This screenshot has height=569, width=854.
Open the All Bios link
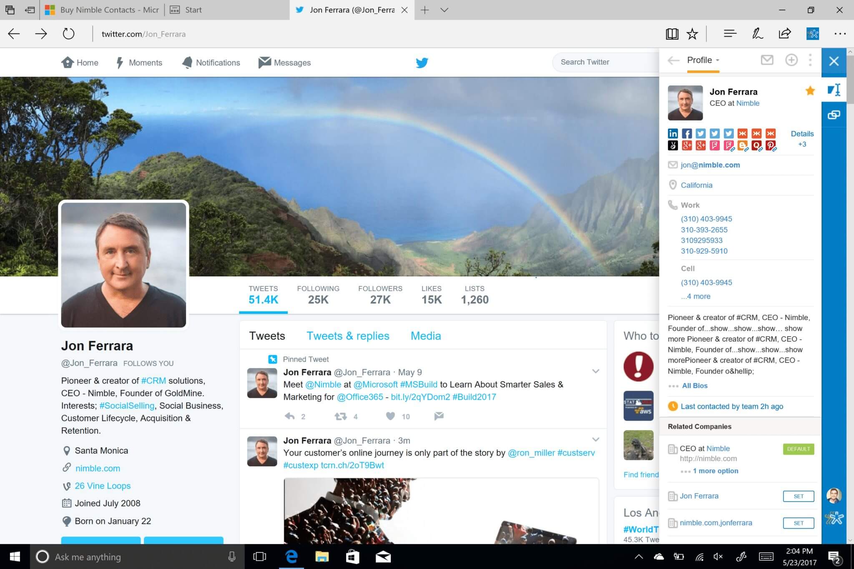694,386
